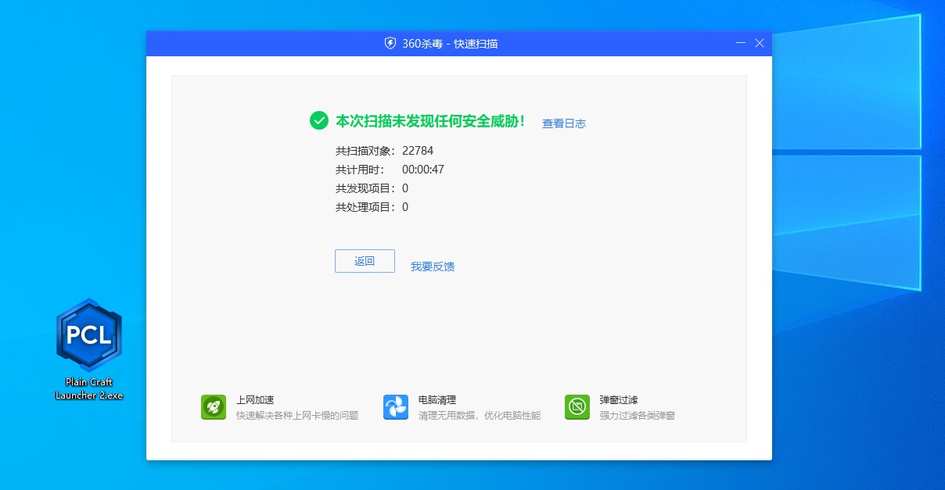Image resolution: width=945 pixels, height=490 pixels.
Task: Select the PCL launcher desktop icon
Action: click(89, 334)
